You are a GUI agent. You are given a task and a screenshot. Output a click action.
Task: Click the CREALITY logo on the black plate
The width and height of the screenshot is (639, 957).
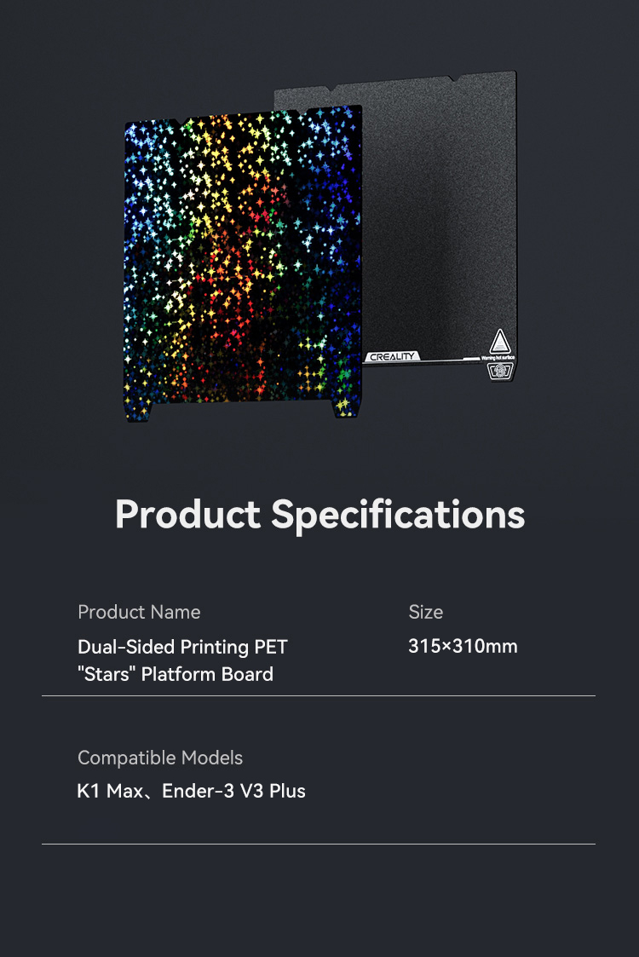click(392, 356)
